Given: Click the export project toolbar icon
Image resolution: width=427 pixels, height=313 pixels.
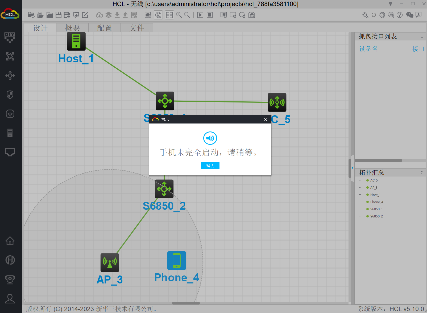Looking at the screenshot, I should click(x=76, y=15).
